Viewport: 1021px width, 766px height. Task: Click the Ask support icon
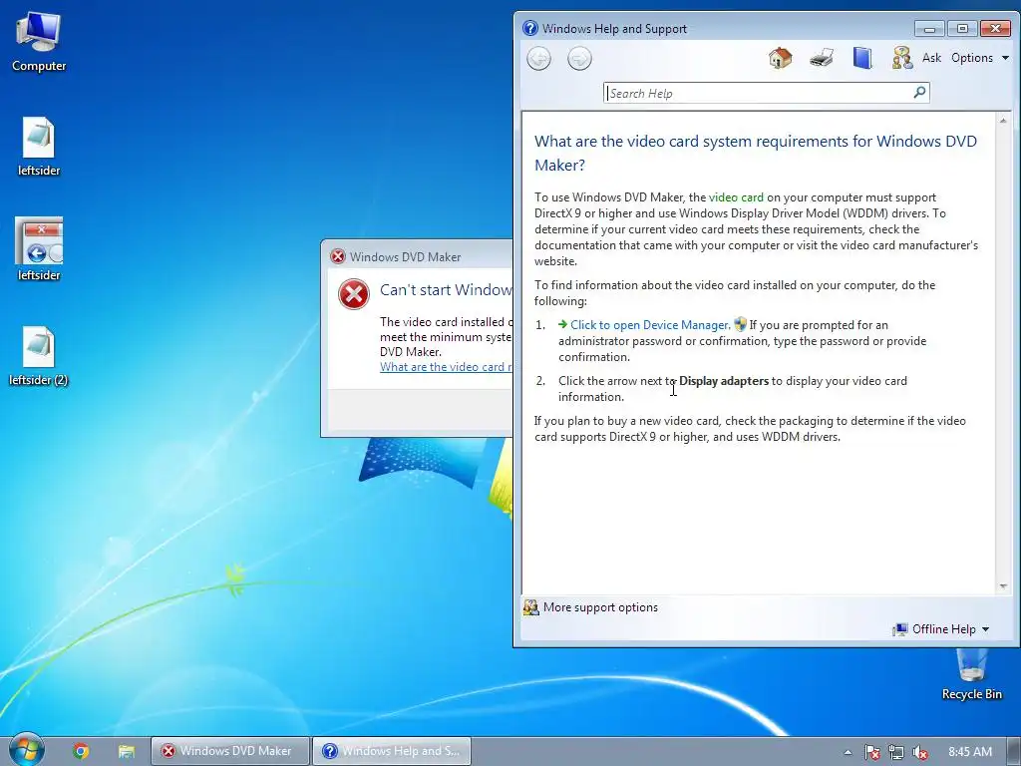(x=901, y=58)
